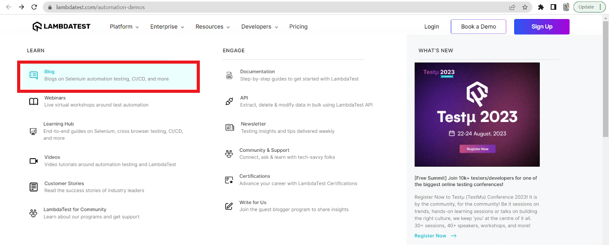609x245 pixels.
Task: Click the LambdaTest logo
Action: pos(61,26)
